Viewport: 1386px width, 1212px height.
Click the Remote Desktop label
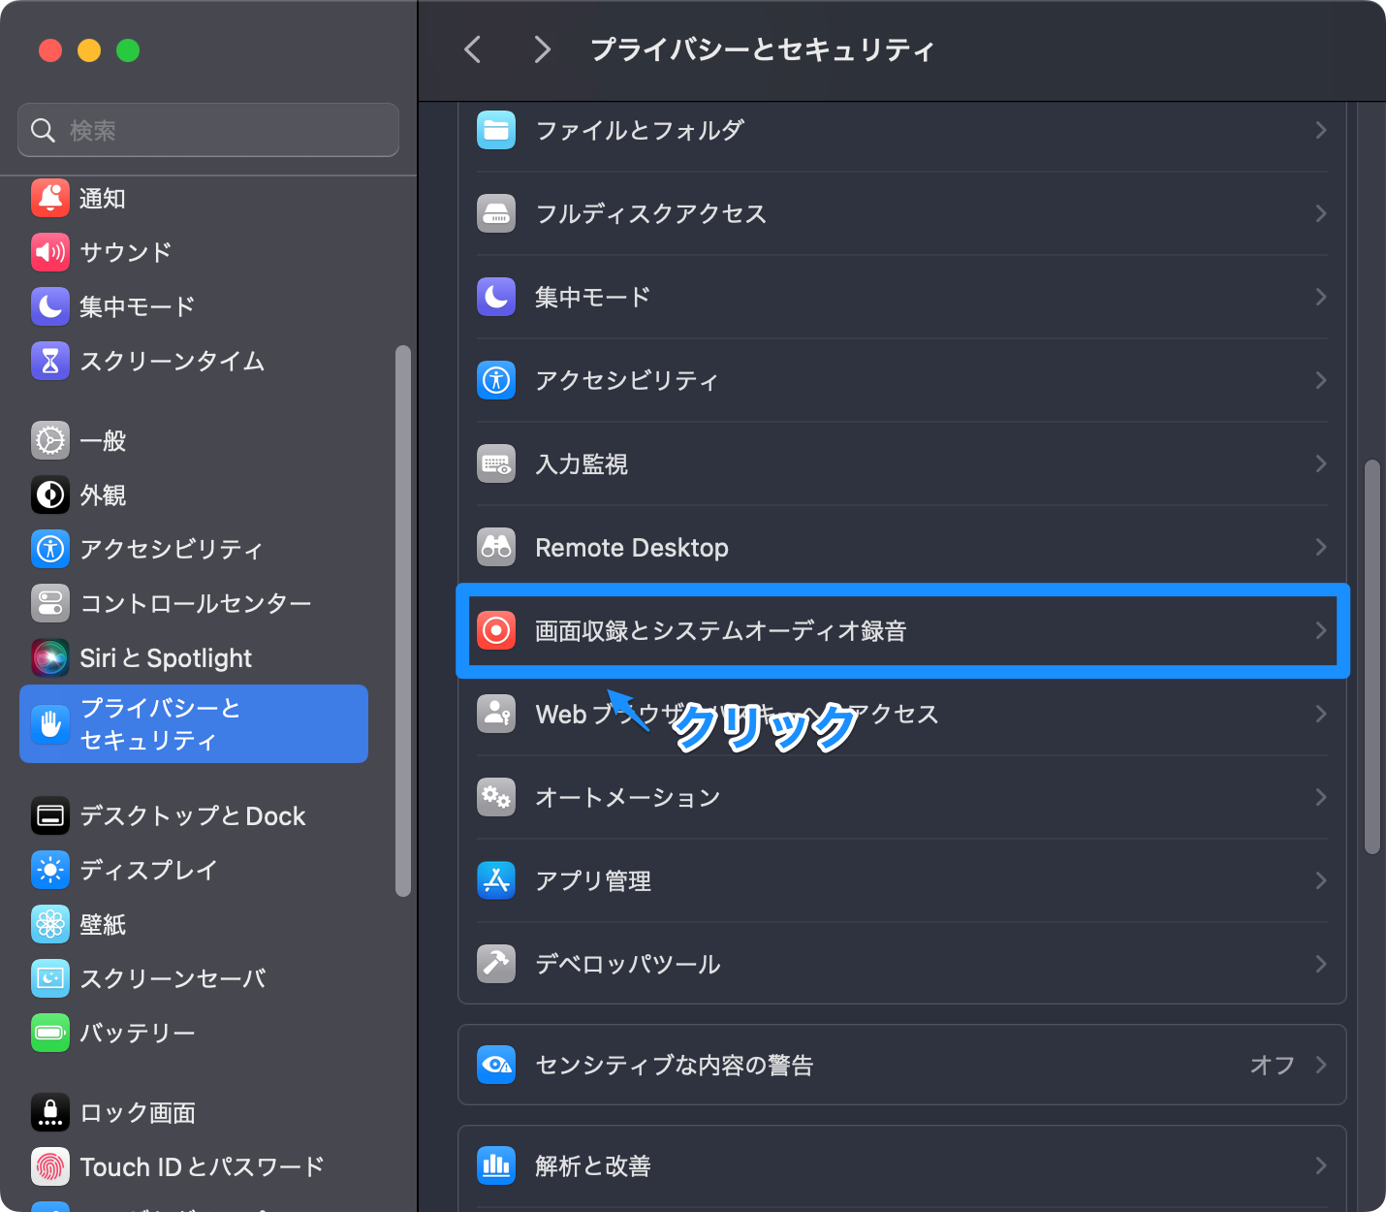[632, 547]
